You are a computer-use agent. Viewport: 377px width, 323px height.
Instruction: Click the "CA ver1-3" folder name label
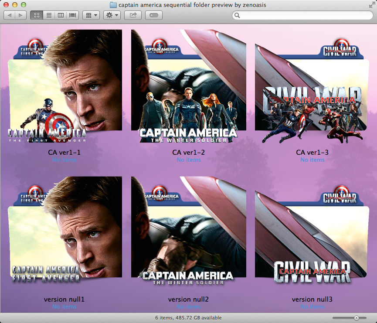[x=312, y=153]
